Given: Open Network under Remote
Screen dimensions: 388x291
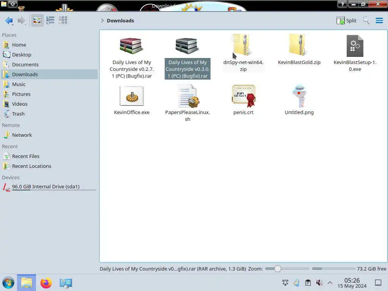Looking at the screenshot, I should point(49,135).
